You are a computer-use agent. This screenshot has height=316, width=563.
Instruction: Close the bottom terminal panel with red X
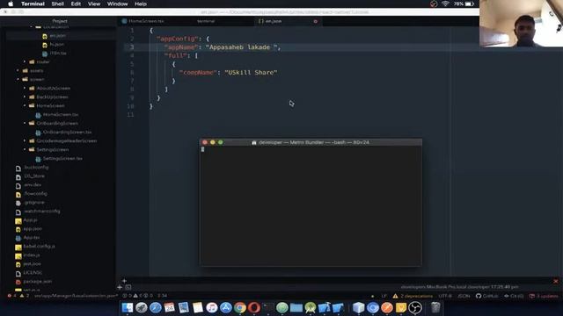pos(556,282)
